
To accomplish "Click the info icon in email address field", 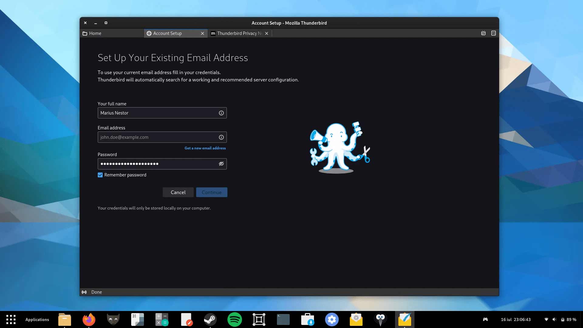I will click(x=221, y=137).
